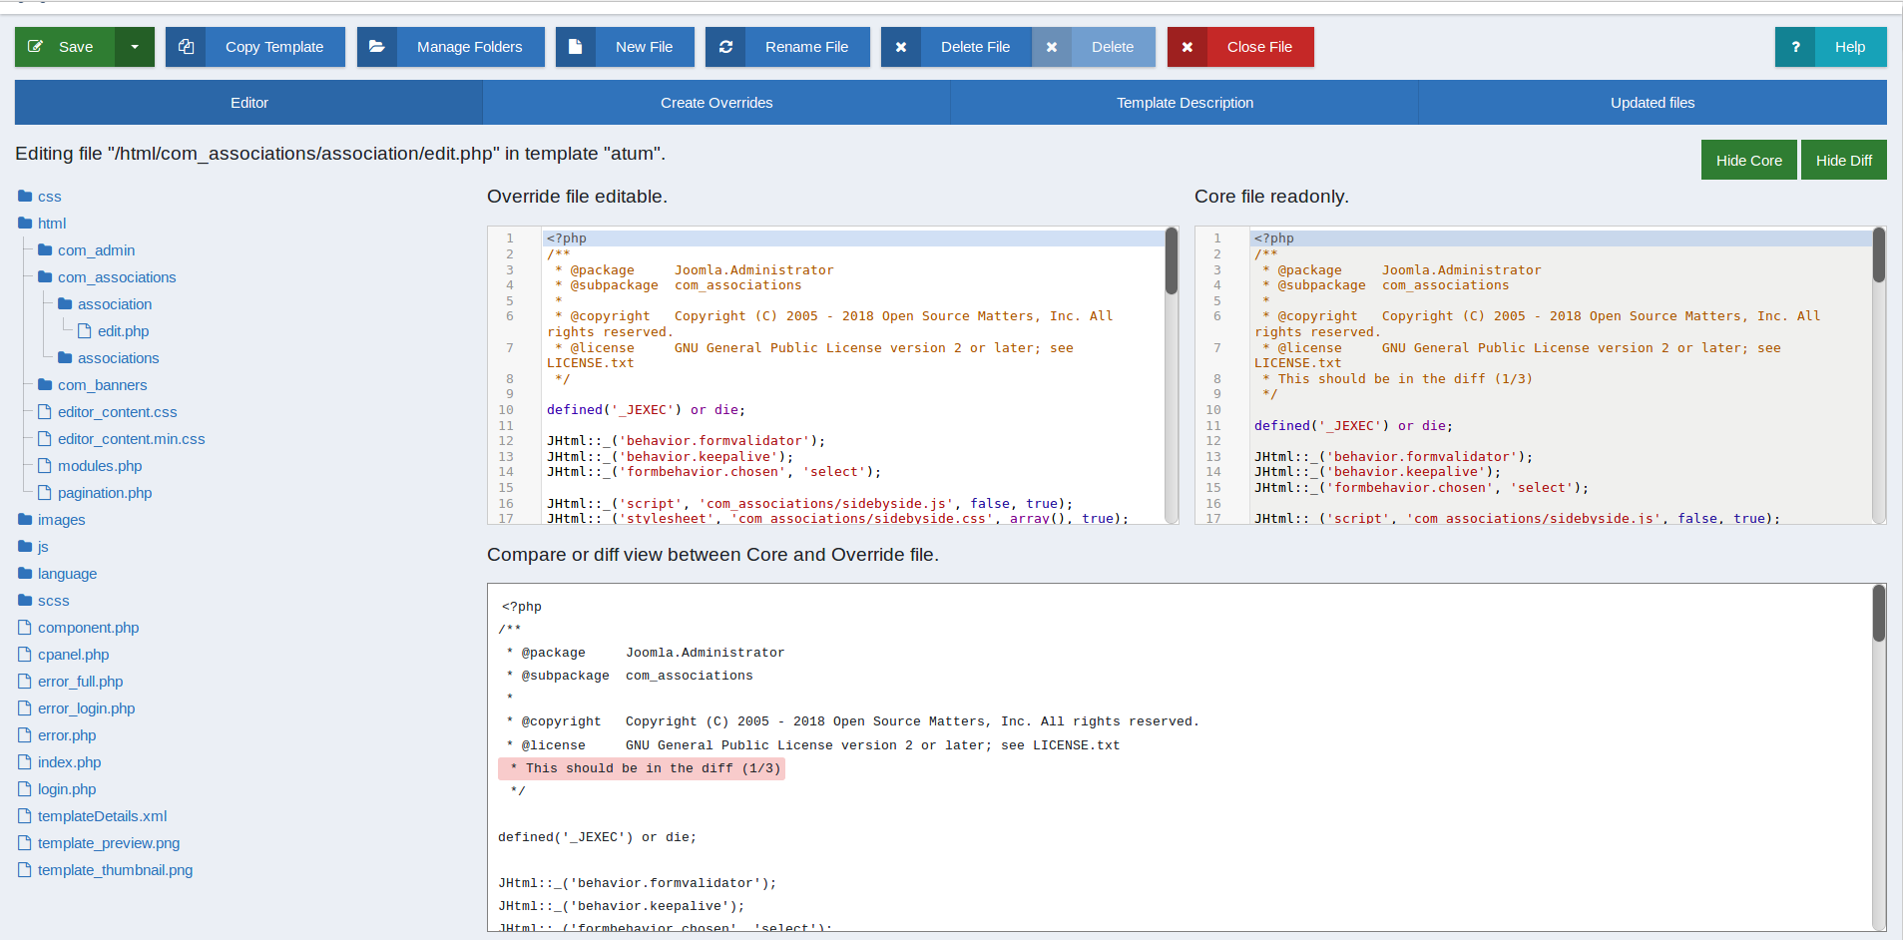Open component.php file
The width and height of the screenshot is (1903, 940).
click(79, 628)
